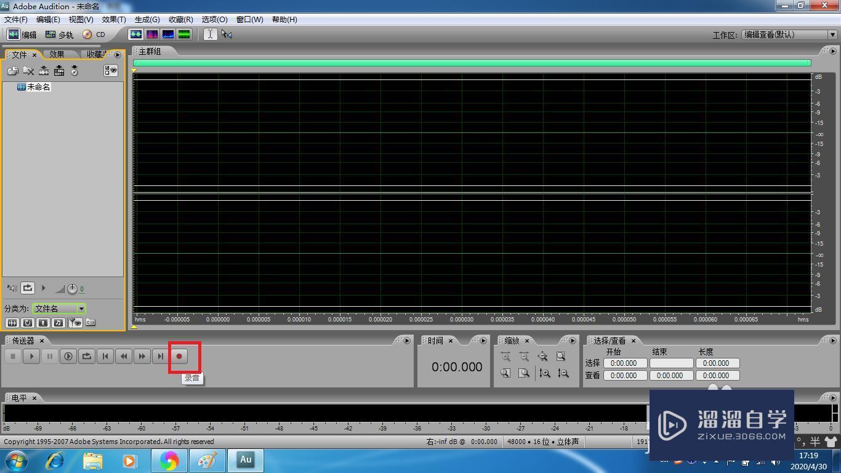Click zoom out vertically icon
The image size is (841, 473).
click(x=563, y=373)
